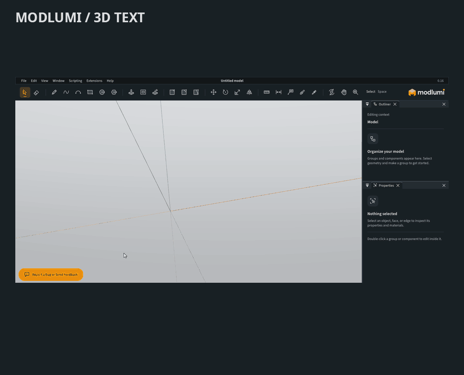Image resolution: width=464 pixels, height=375 pixels.
Task: Click the first solid face tool icon
Action: (x=172, y=92)
